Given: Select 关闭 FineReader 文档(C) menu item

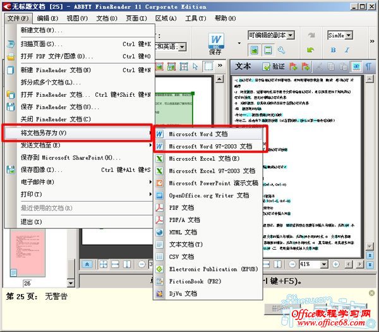Looking at the screenshot, I should [78, 120].
